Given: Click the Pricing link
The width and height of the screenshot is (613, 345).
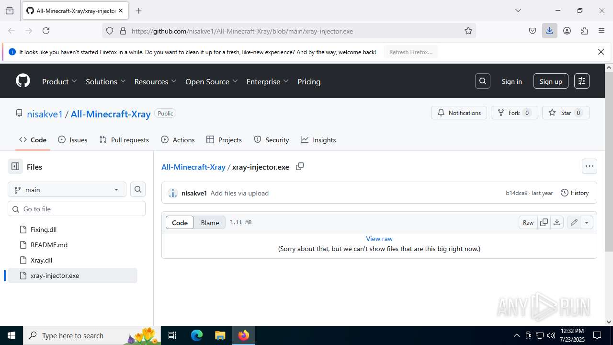Looking at the screenshot, I should [x=309, y=81].
